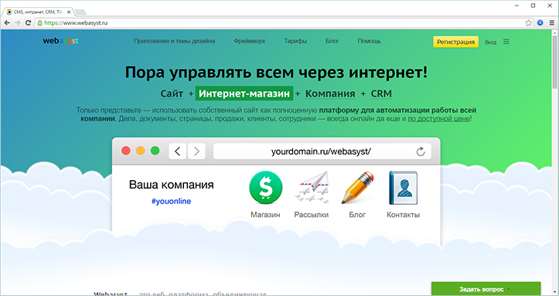The height and width of the screenshot is (296, 559).
Task: Click the Блог label under the pencil
Action: point(357,215)
